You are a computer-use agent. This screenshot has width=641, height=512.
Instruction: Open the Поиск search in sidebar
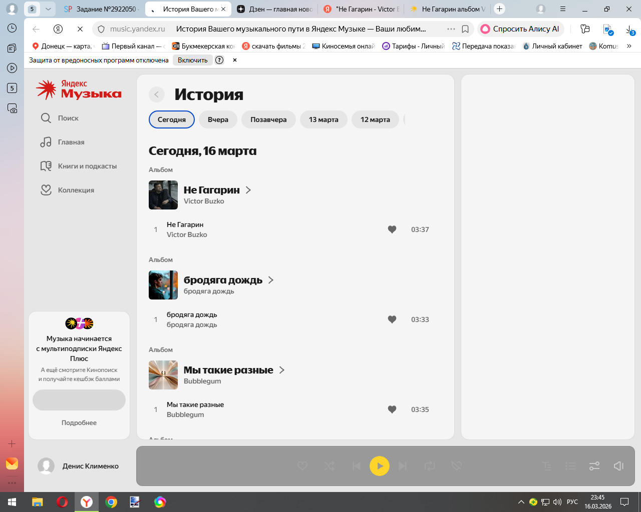[x=68, y=118]
